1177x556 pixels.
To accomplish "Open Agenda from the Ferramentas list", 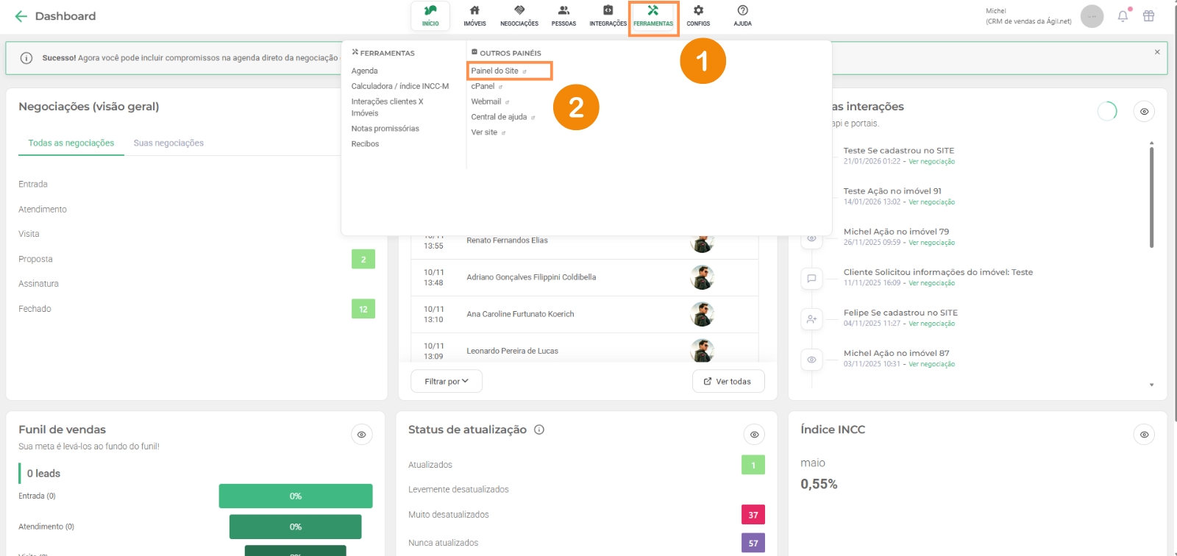I will point(364,71).
